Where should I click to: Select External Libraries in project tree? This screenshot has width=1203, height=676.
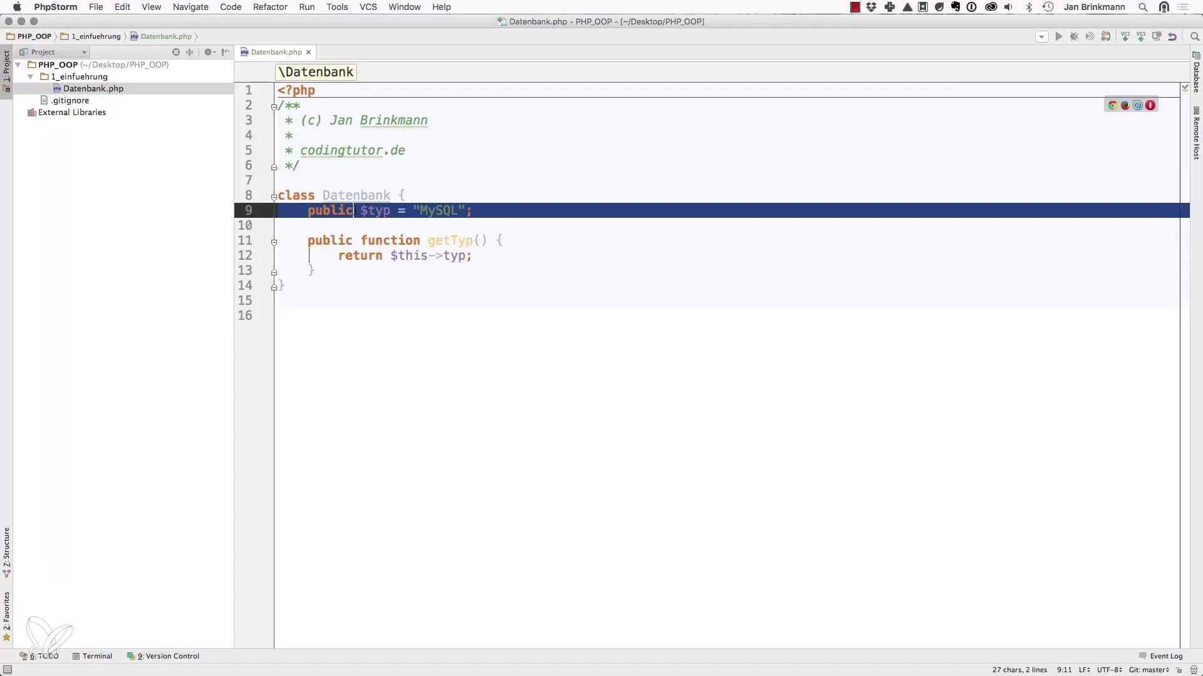click(72, 112)
